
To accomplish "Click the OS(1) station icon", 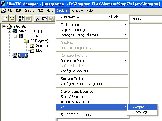I will (15, 55).
